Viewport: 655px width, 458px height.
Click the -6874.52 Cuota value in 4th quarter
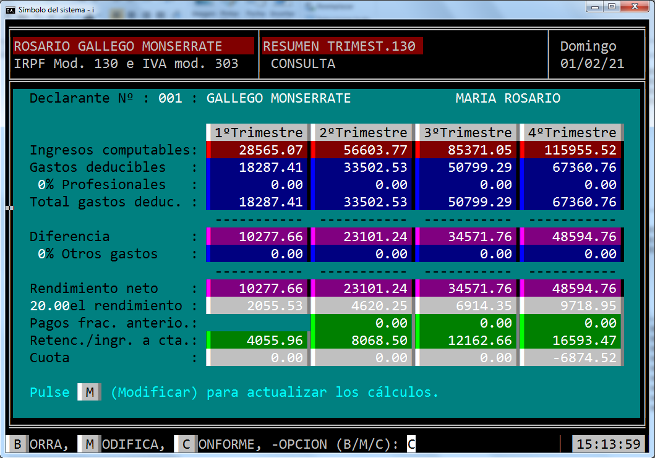tap(572, 357)
